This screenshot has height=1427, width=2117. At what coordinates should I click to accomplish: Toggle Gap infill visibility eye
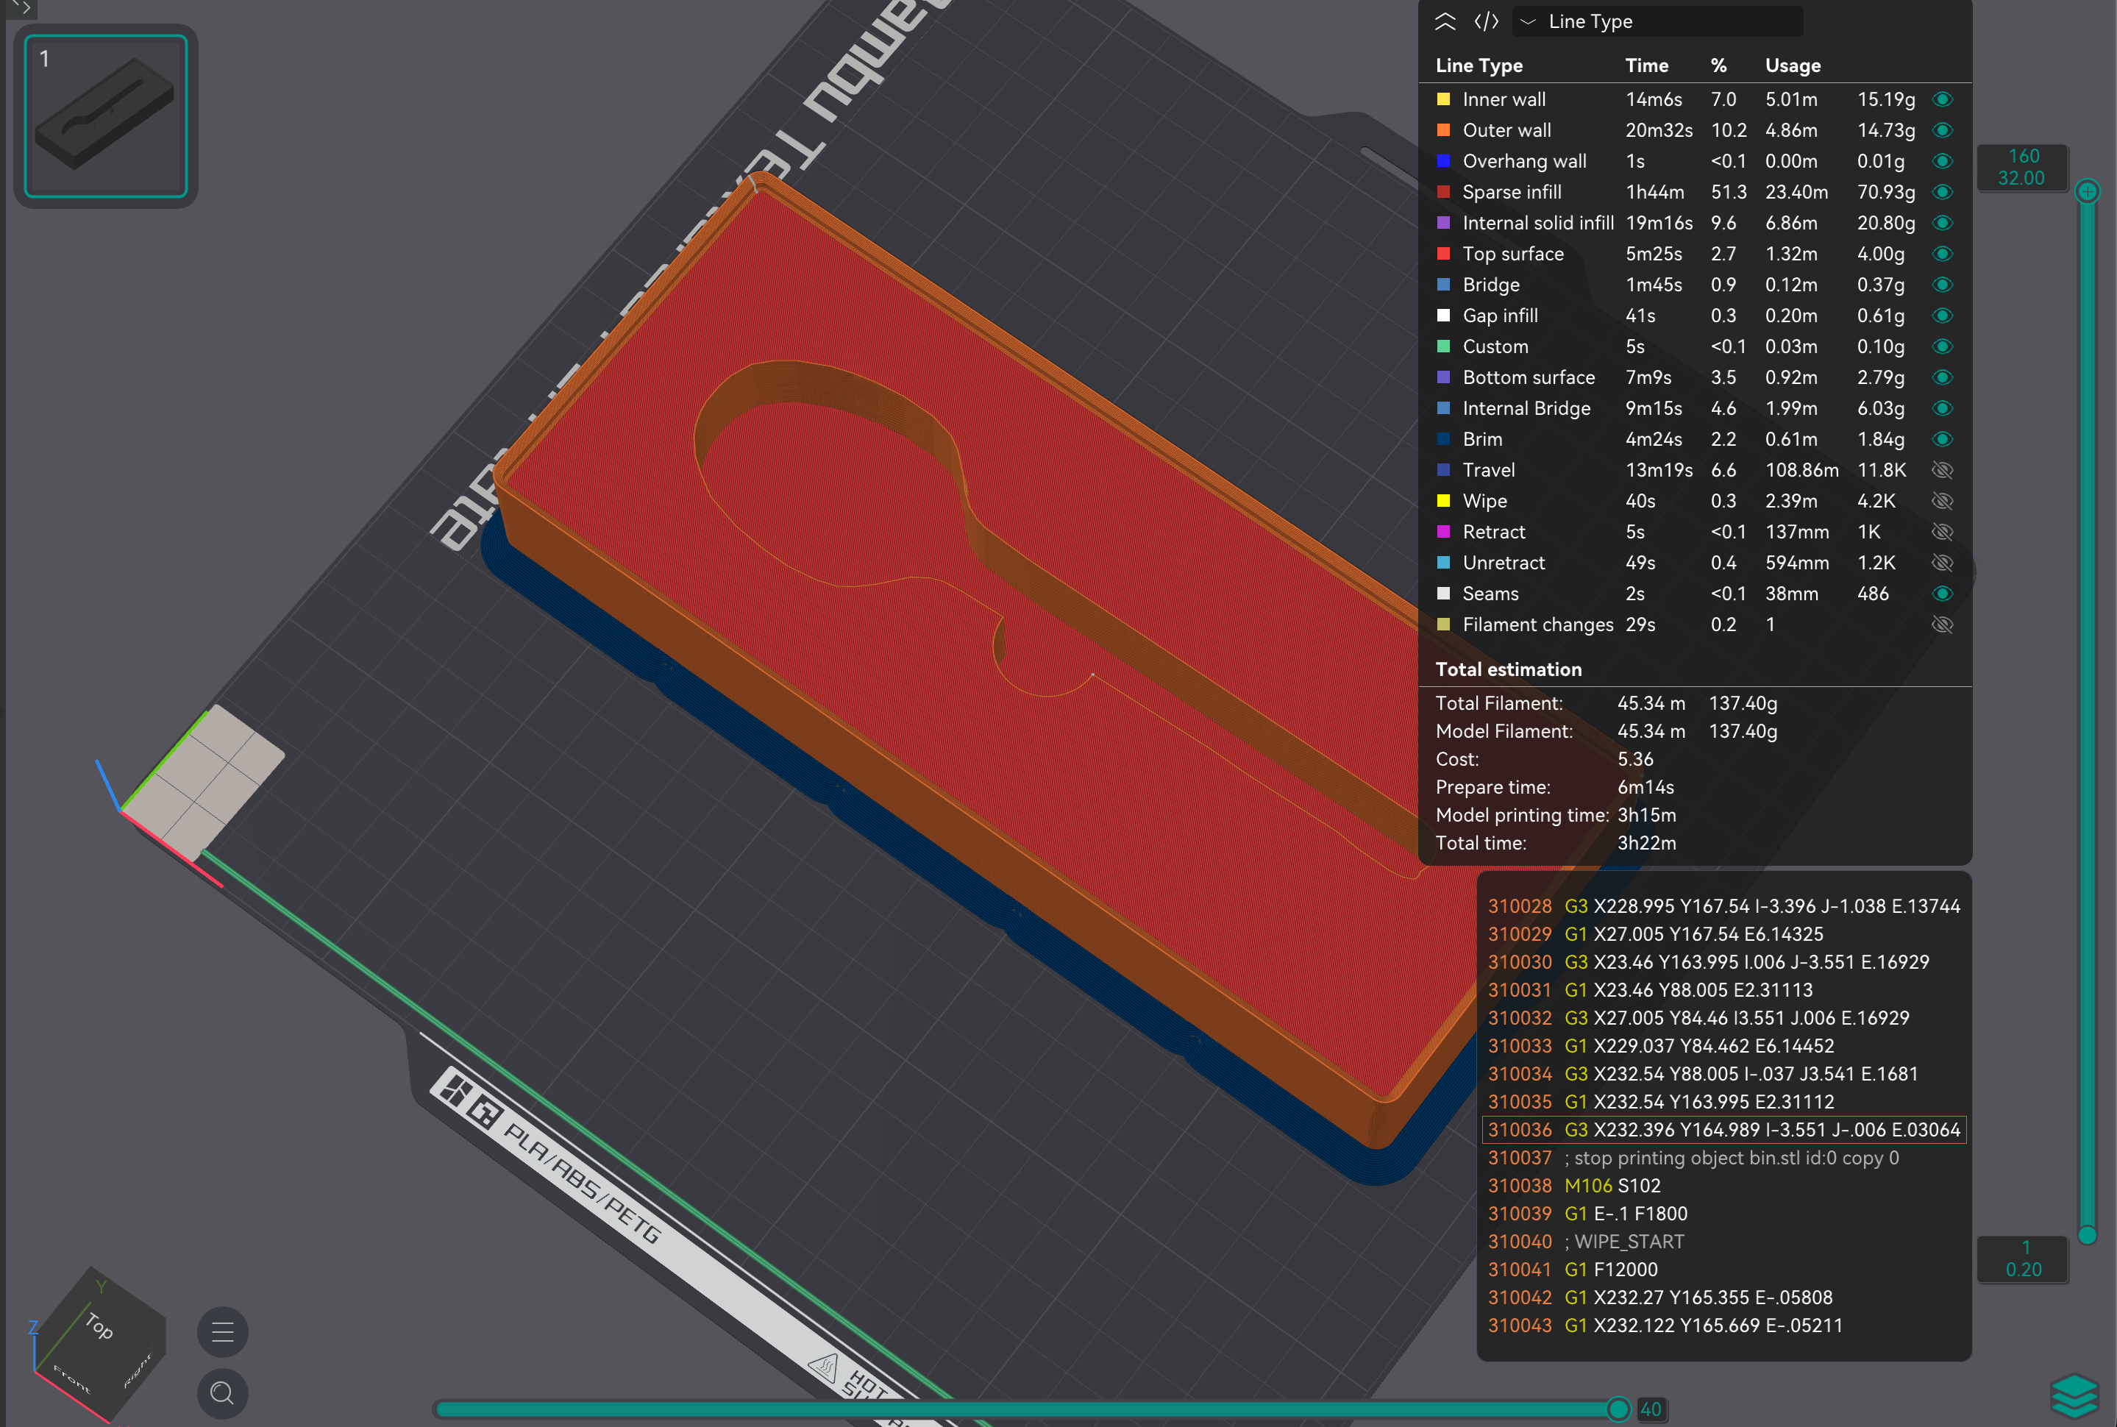1941,316
